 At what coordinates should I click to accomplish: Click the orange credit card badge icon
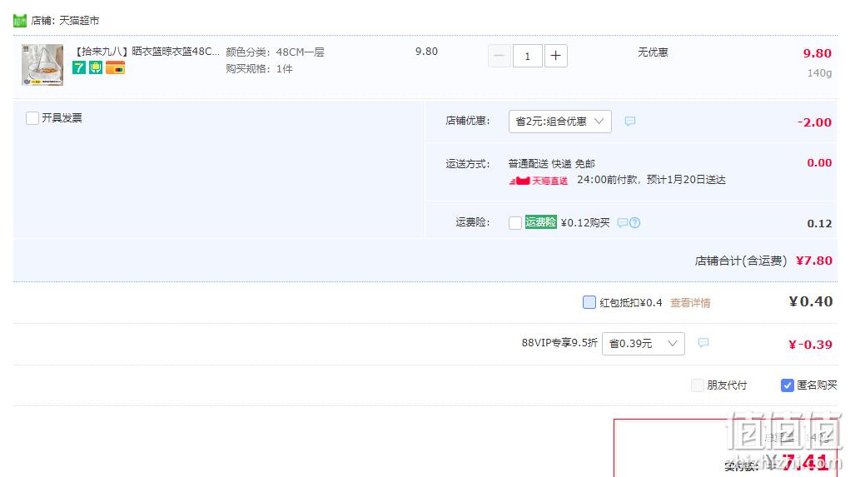click(x=115, y=67)
